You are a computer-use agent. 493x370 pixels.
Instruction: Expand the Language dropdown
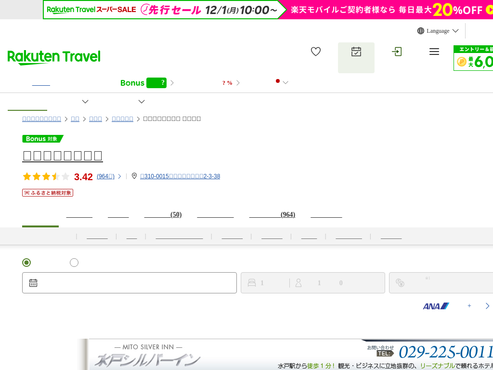[455, 31]
